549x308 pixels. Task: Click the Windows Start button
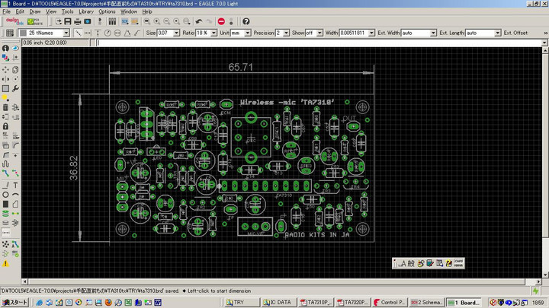(14, 302)
